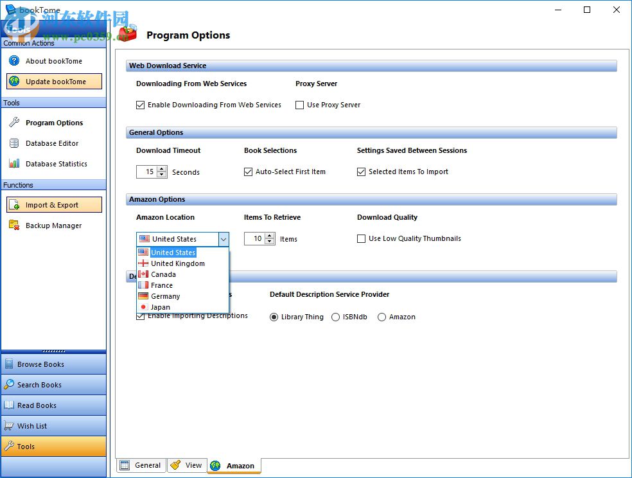Click the Wish List cart icon

pos(9,425)
